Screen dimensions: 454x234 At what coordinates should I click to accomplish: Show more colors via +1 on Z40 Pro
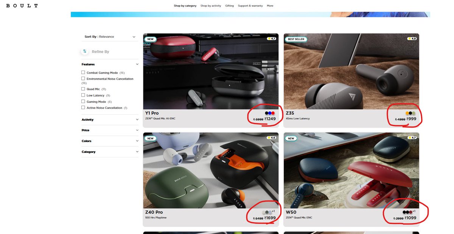click(x=273, y=211)
